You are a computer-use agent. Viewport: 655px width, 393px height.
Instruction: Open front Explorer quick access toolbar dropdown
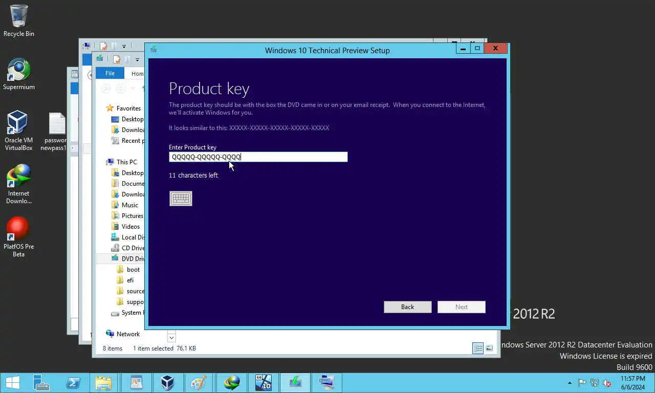[x=137, y=60]
